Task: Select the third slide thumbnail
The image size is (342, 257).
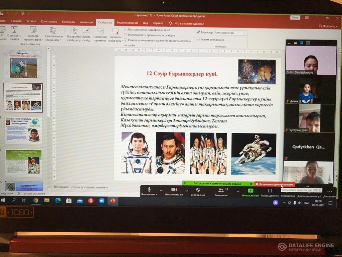Action: tap(23, 130)
